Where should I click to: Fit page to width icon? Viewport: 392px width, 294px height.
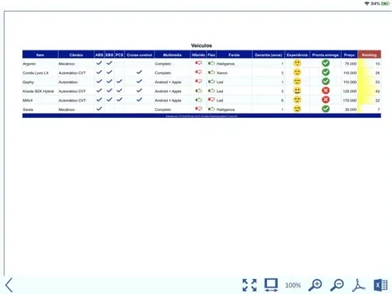pyautogui.click(x=271, y=285)
